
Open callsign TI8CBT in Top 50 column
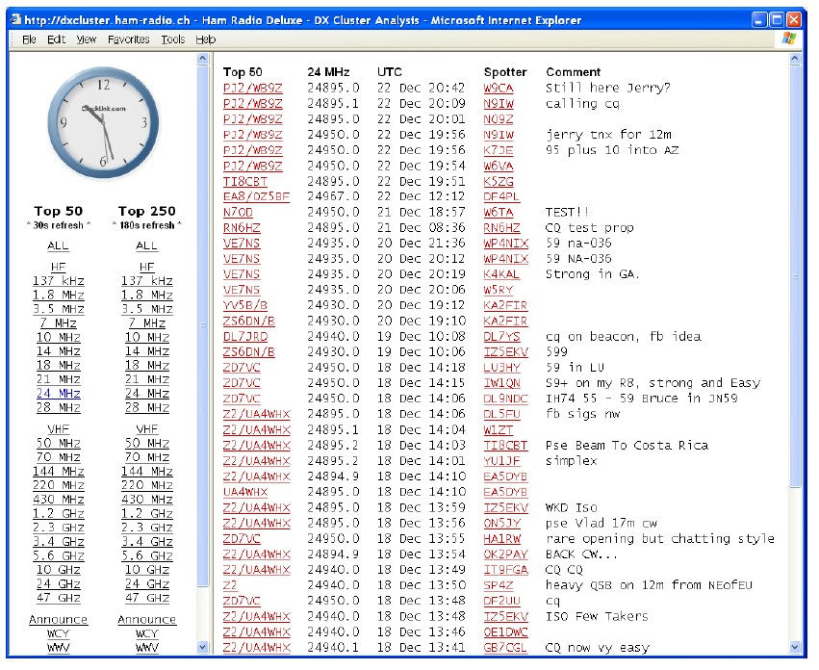(245, 181)
